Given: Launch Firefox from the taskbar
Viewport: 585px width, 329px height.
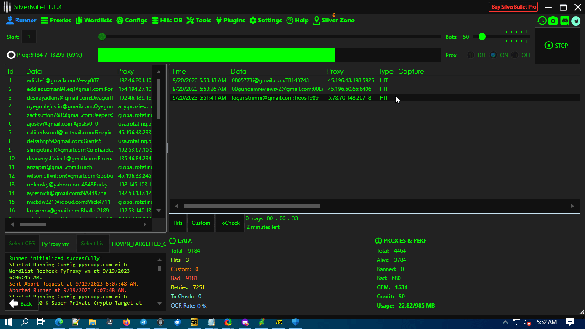Looking at the screenshot, I should click(x=126, y=322).
